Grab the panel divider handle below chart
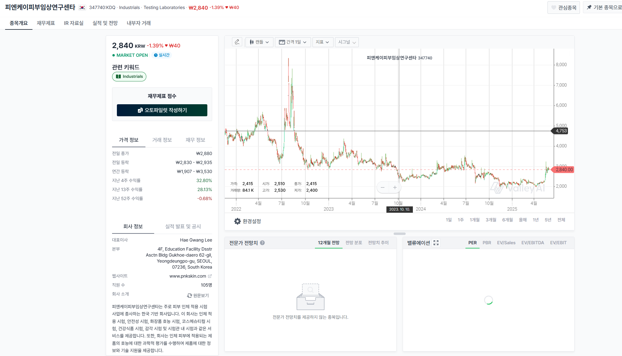 click(400, 234)
